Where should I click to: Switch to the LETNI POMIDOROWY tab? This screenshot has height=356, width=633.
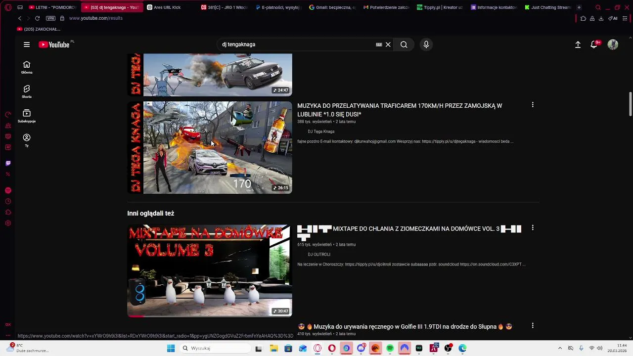click(x=52, y=7)
